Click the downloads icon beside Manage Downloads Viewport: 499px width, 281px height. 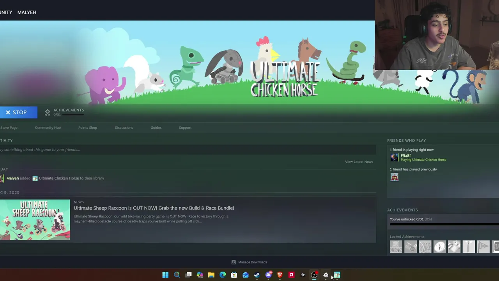click(x=234, y=262)
